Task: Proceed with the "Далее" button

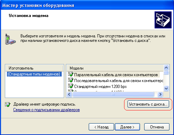Action: coord(127,127)
